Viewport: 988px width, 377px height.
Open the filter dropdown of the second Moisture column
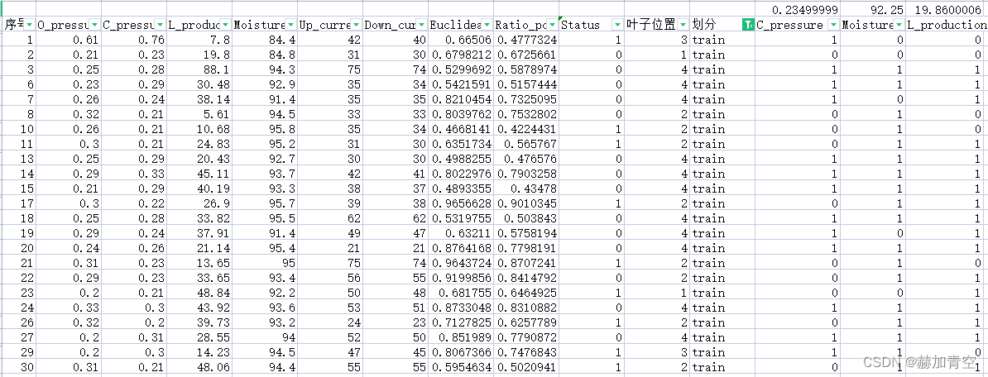pos(899,25)
